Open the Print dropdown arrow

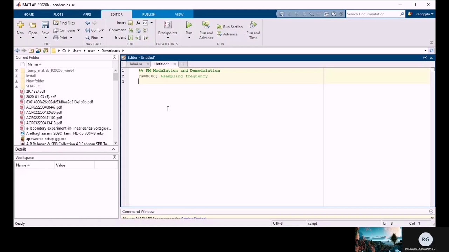(x=71, y=38)
